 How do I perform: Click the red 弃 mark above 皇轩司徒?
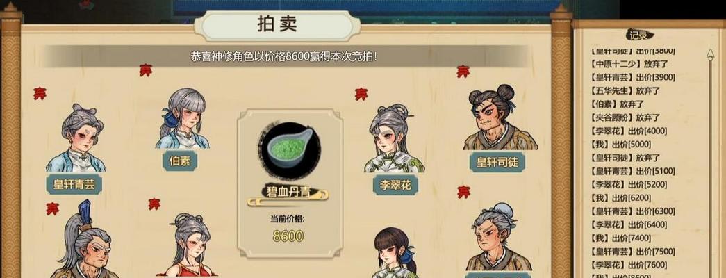[x=463, y=72]
